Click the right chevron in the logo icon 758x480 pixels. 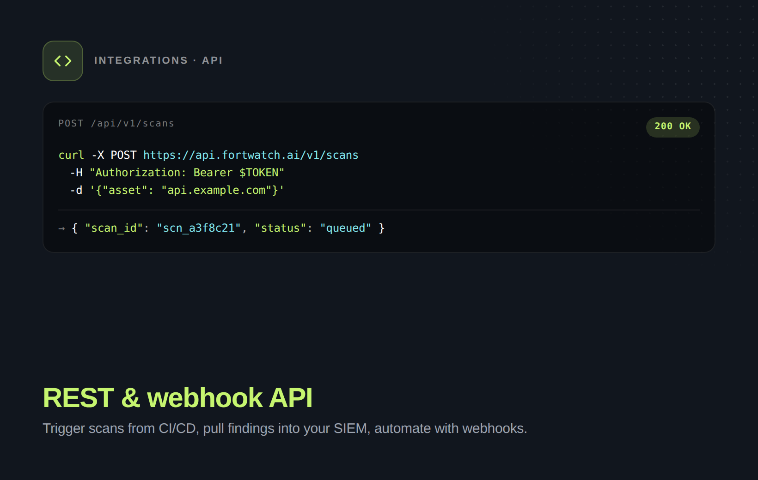point(67,60)
